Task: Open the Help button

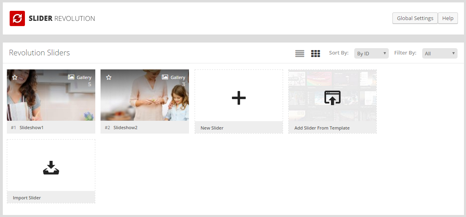Action: 448,18
